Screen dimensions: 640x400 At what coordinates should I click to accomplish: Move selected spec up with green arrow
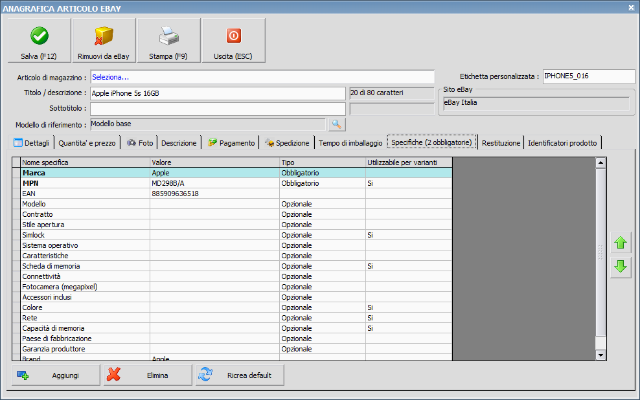621,243
